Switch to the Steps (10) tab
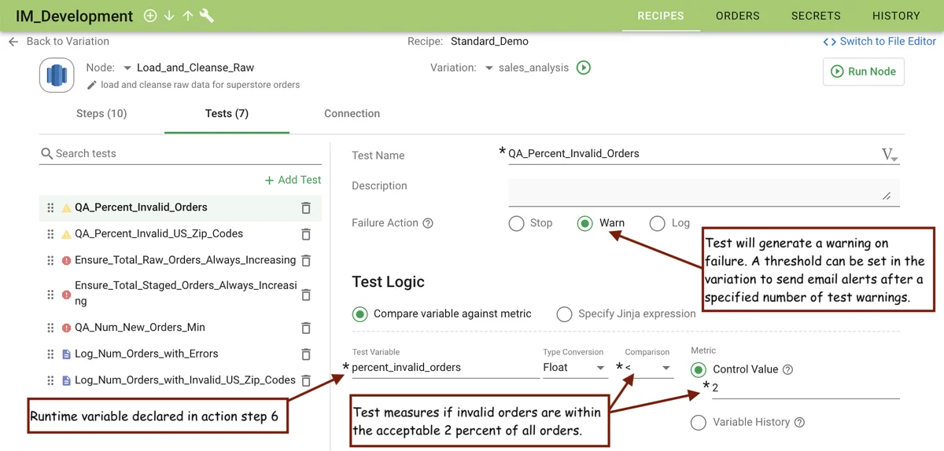944x451 pixels. 101,114
